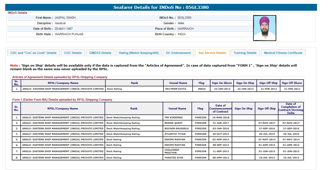Screen dimensions: 328x170
Task: Select the Rating [Watch Keeping/AB] tab
Action: [x=138, y=53]
